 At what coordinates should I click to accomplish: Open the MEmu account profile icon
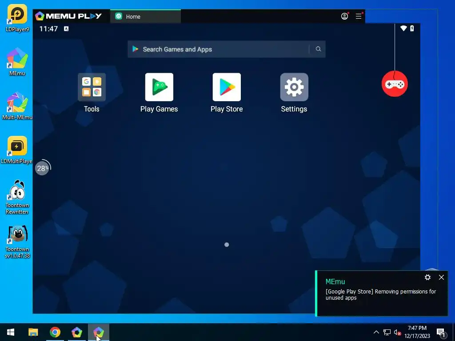click(x=344, y=16)
